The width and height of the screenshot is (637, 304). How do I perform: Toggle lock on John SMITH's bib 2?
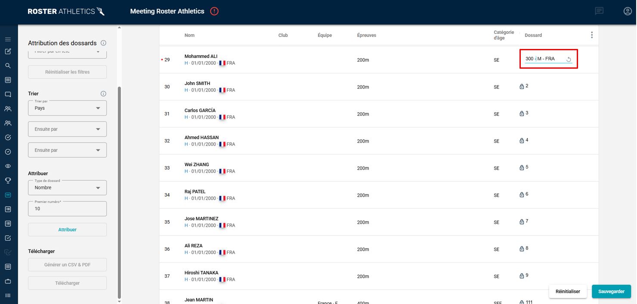point(522,86)
